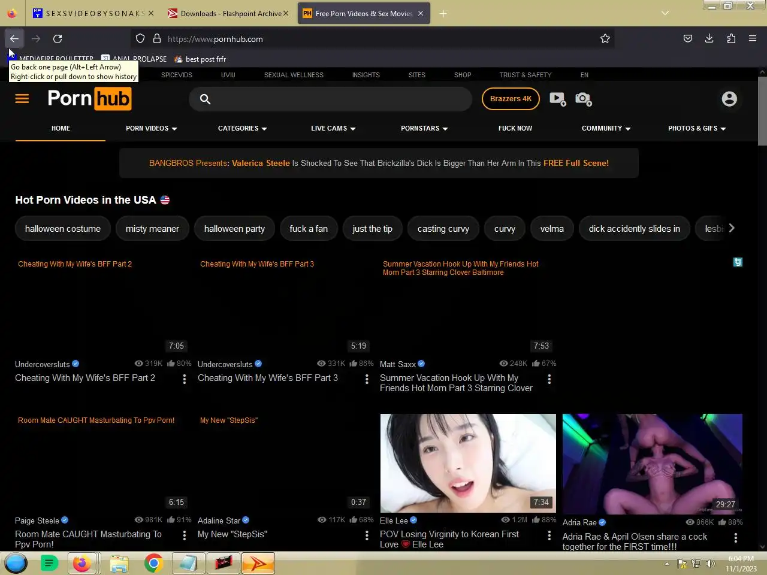Open the best post frfr bookmark
767x575 pixels.
point(200,59)
